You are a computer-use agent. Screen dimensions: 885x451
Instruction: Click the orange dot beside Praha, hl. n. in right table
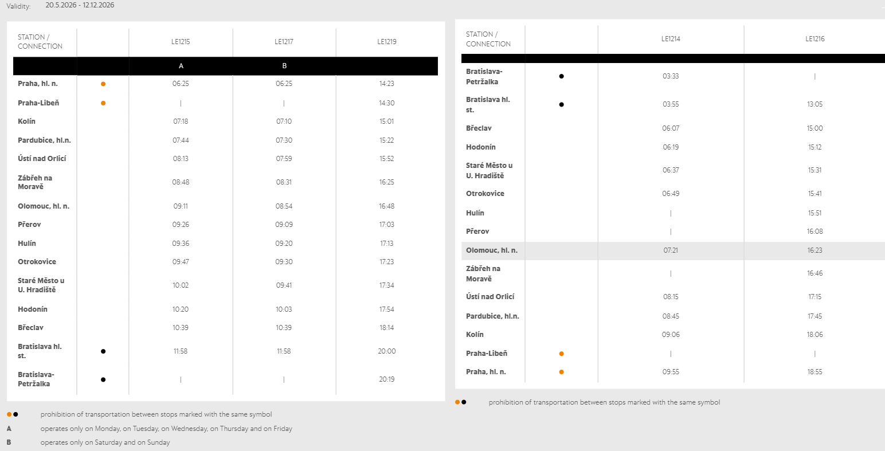click(x=561, y=372)
